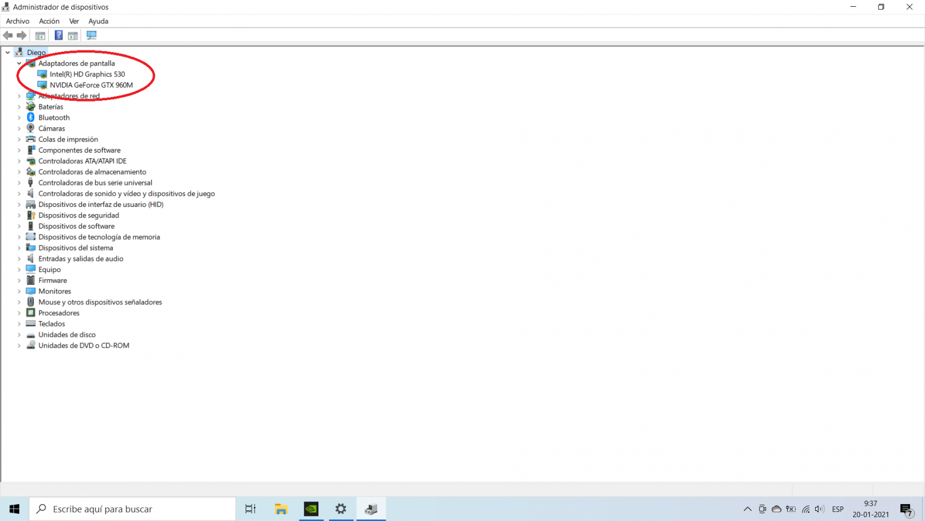This screenshot has width=925, height=521.
Task: Scan for hardware changes via monitor icon
Action: (91, 35)
